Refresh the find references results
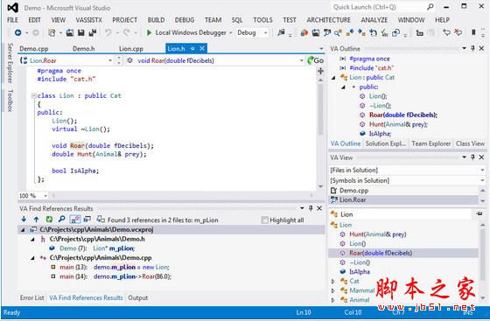Image resolution: width=490 pixels, height=321 pixels. (49, 220)
